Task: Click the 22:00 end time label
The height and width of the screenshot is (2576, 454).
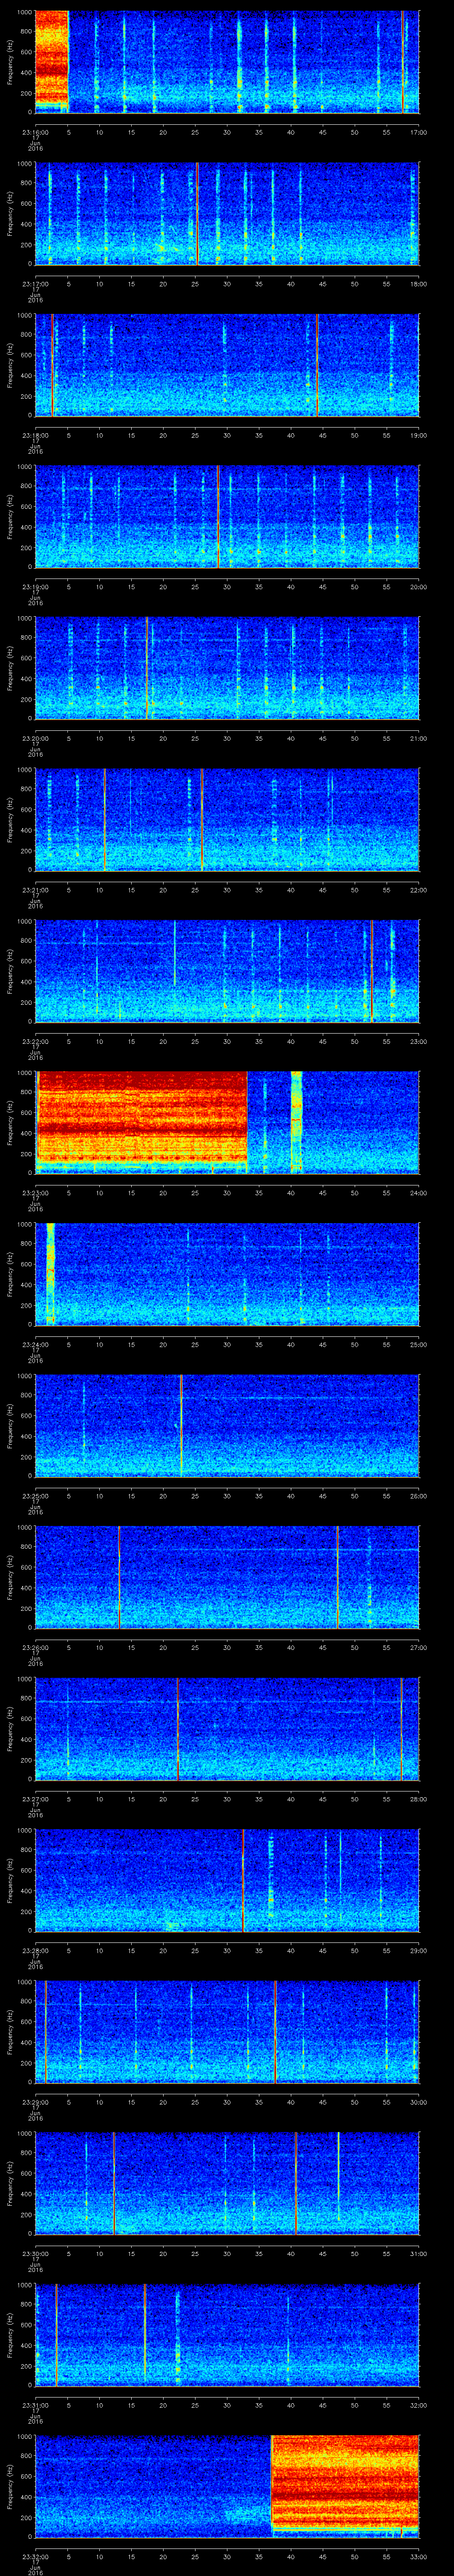Action: 418,890
